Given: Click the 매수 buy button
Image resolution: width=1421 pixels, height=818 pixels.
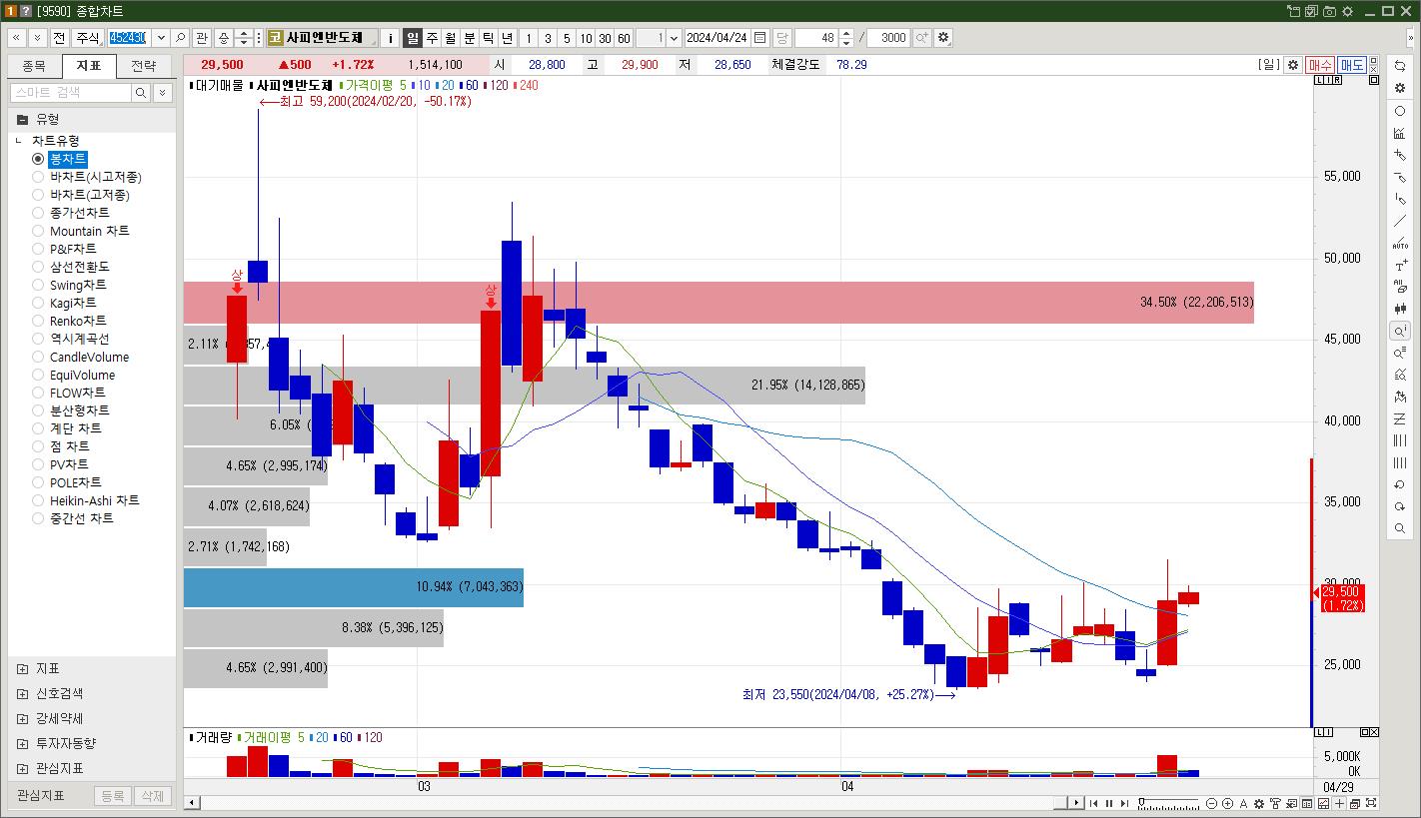Looking at the screenshot, I should pos(1319,64).
